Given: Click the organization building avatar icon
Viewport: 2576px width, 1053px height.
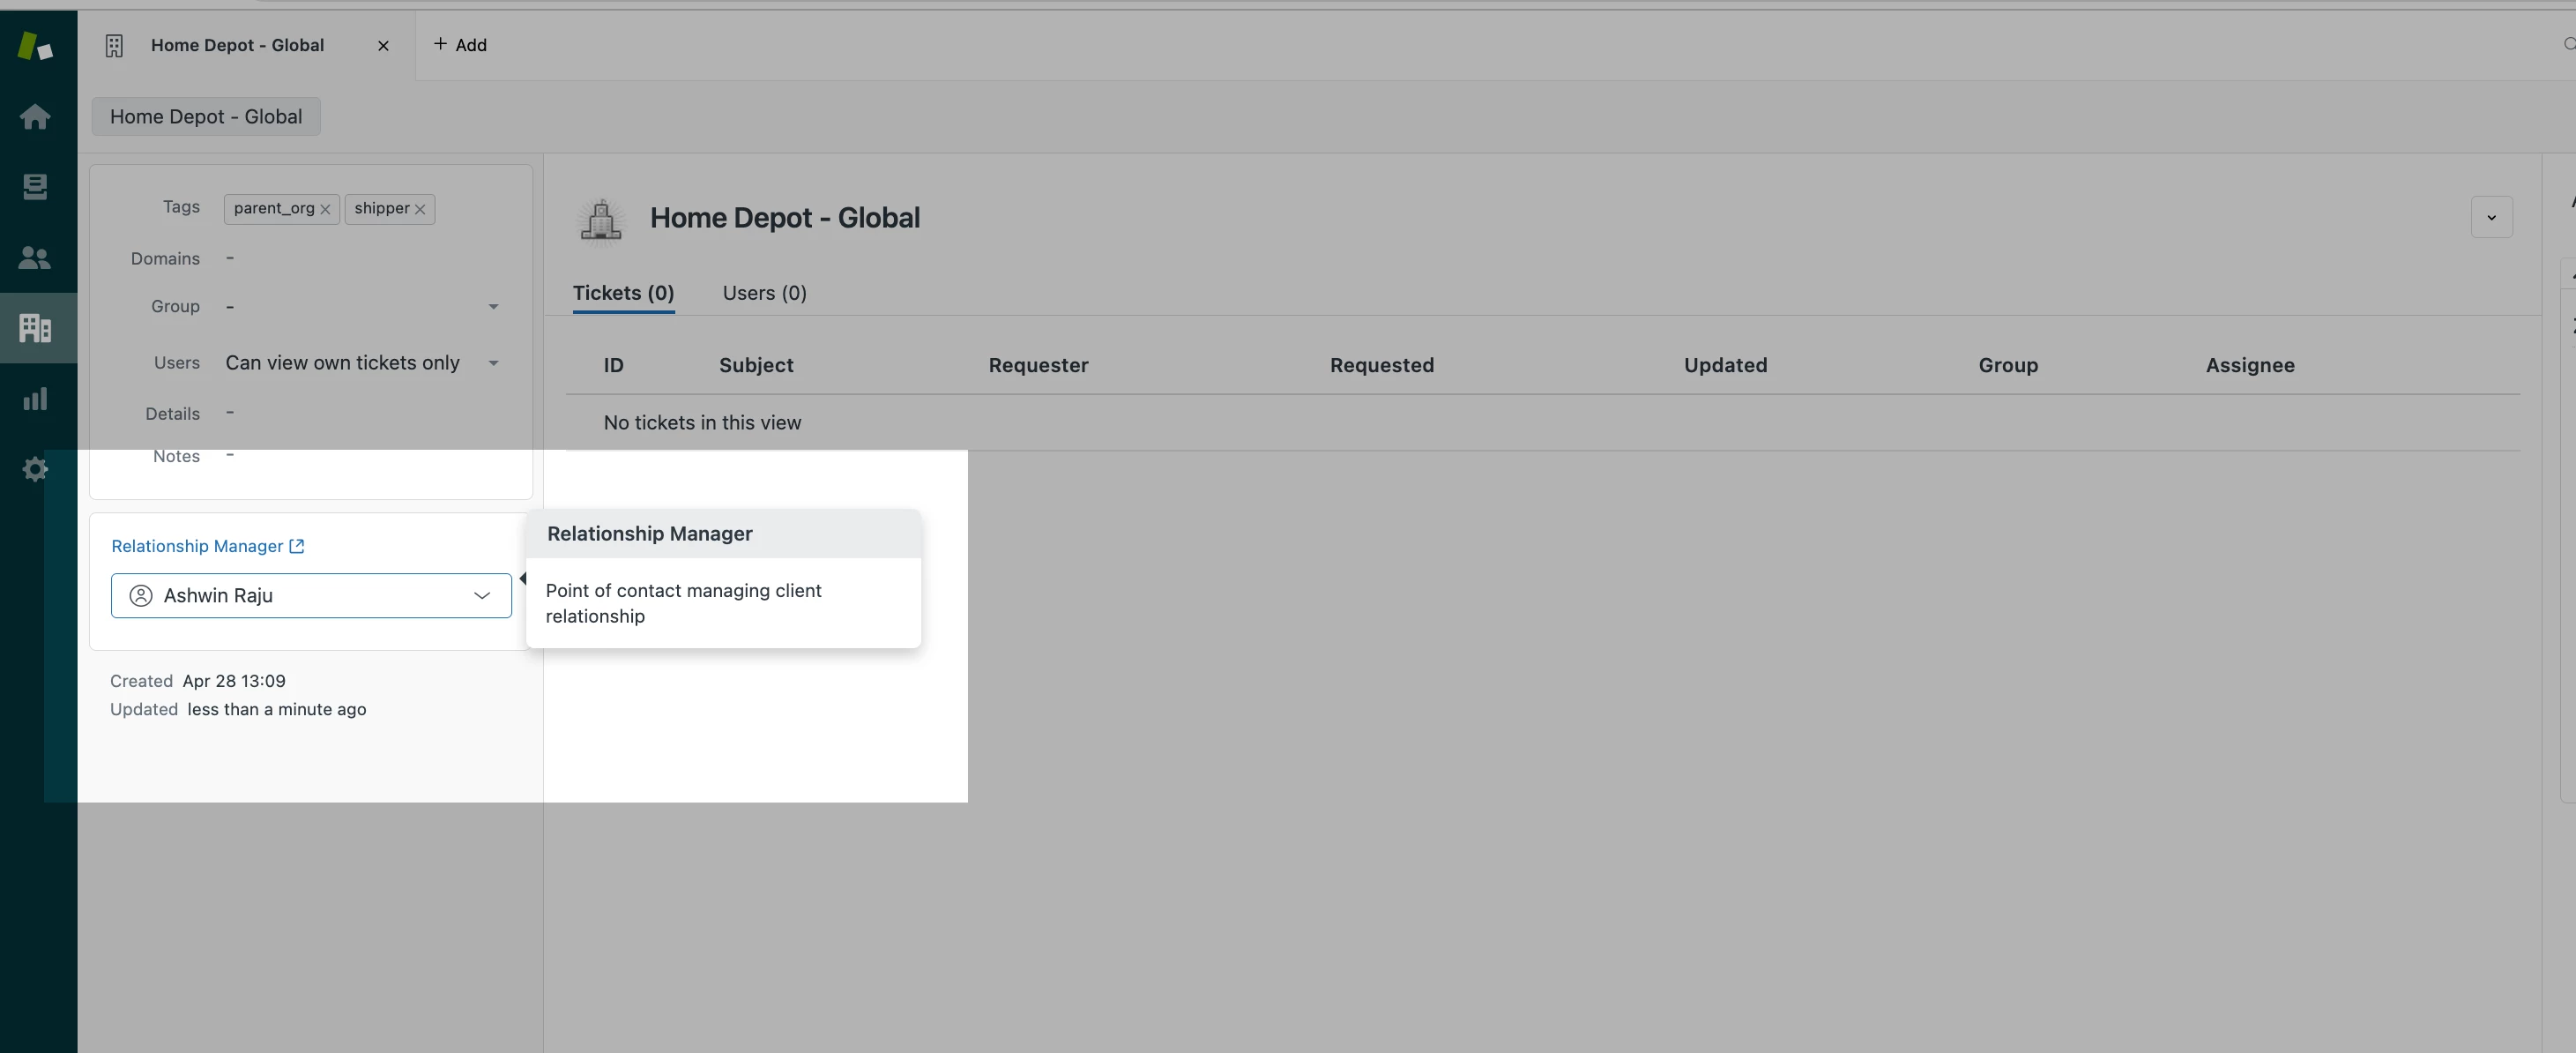Looking at the screenshot, I should pos(601,219).
